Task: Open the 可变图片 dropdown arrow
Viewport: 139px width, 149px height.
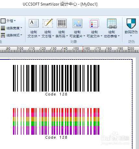Action: click(84, 36)
